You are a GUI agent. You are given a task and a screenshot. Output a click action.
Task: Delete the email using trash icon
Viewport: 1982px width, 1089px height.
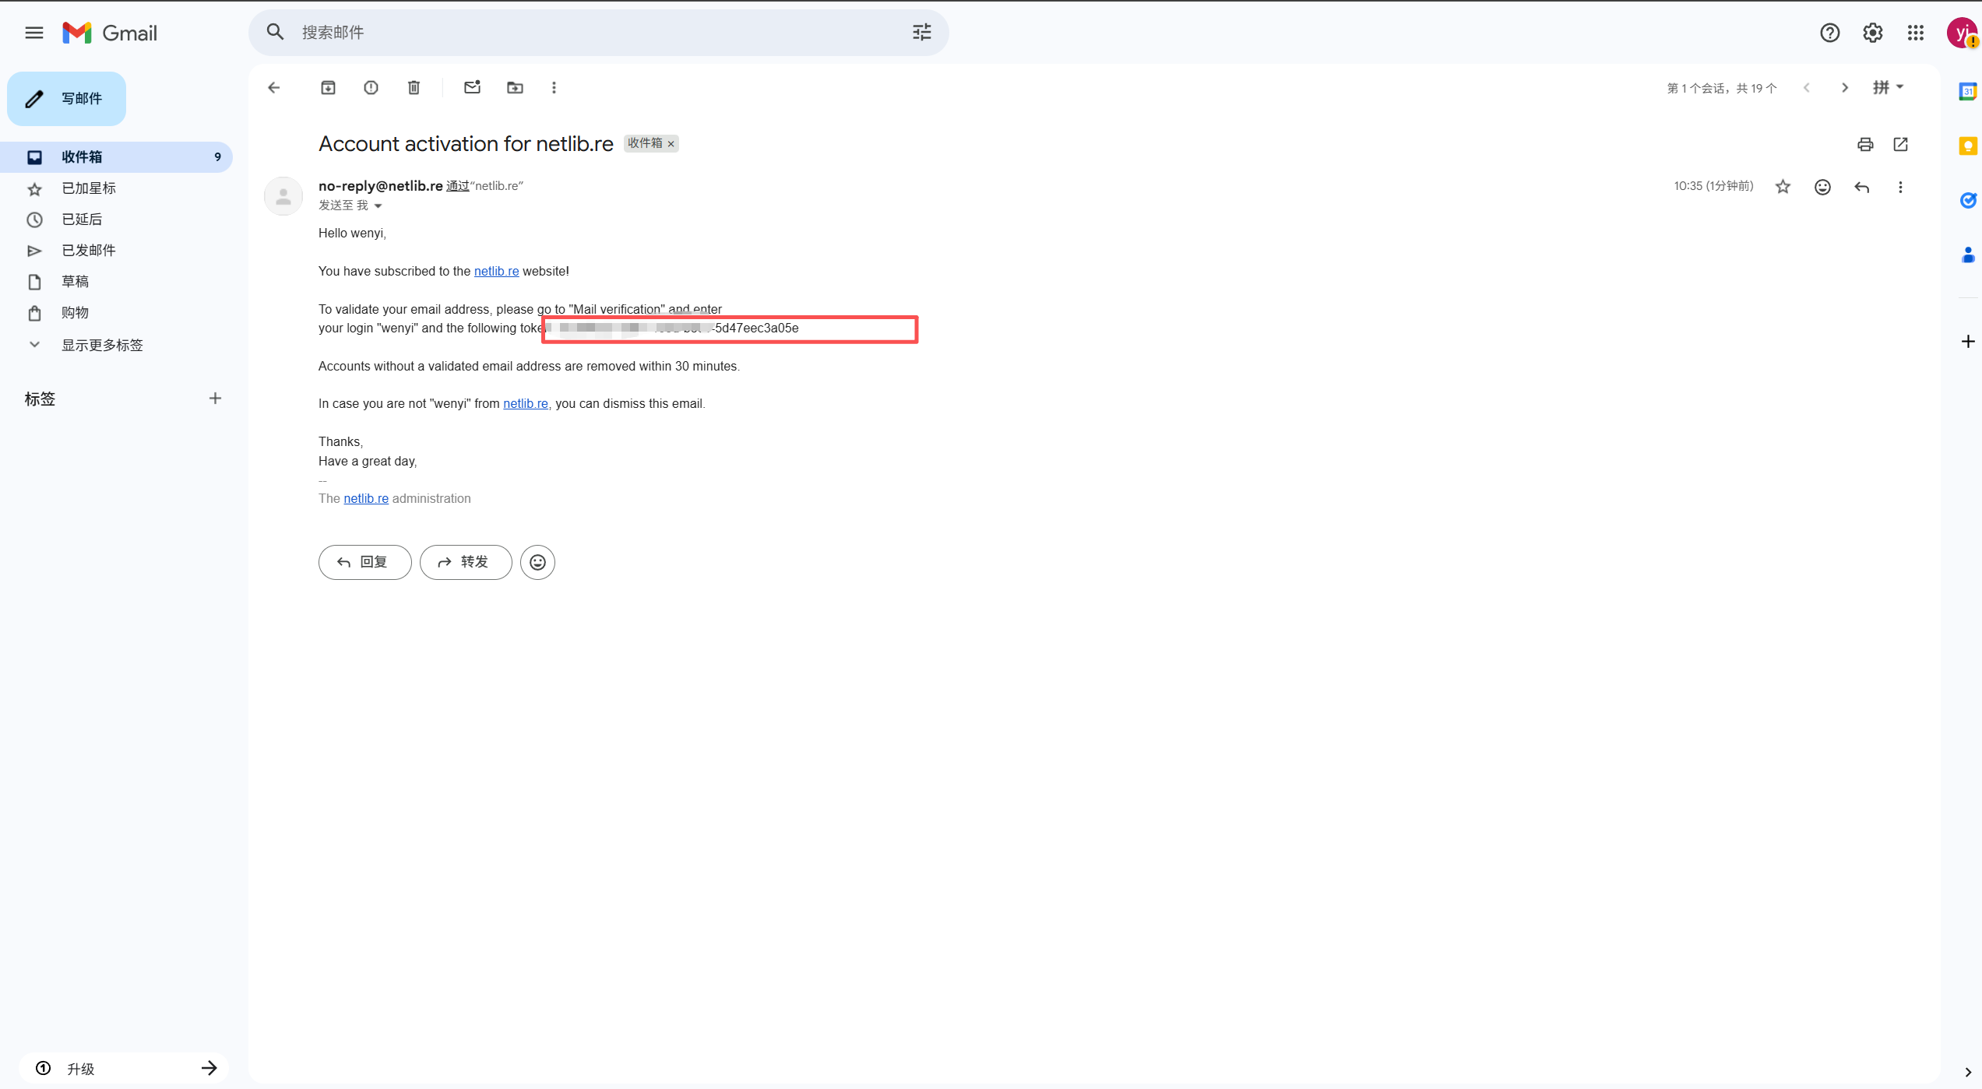(x=414, y=87)
